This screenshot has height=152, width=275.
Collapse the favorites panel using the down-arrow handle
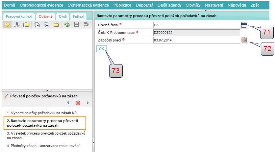(x=47, y=90)
